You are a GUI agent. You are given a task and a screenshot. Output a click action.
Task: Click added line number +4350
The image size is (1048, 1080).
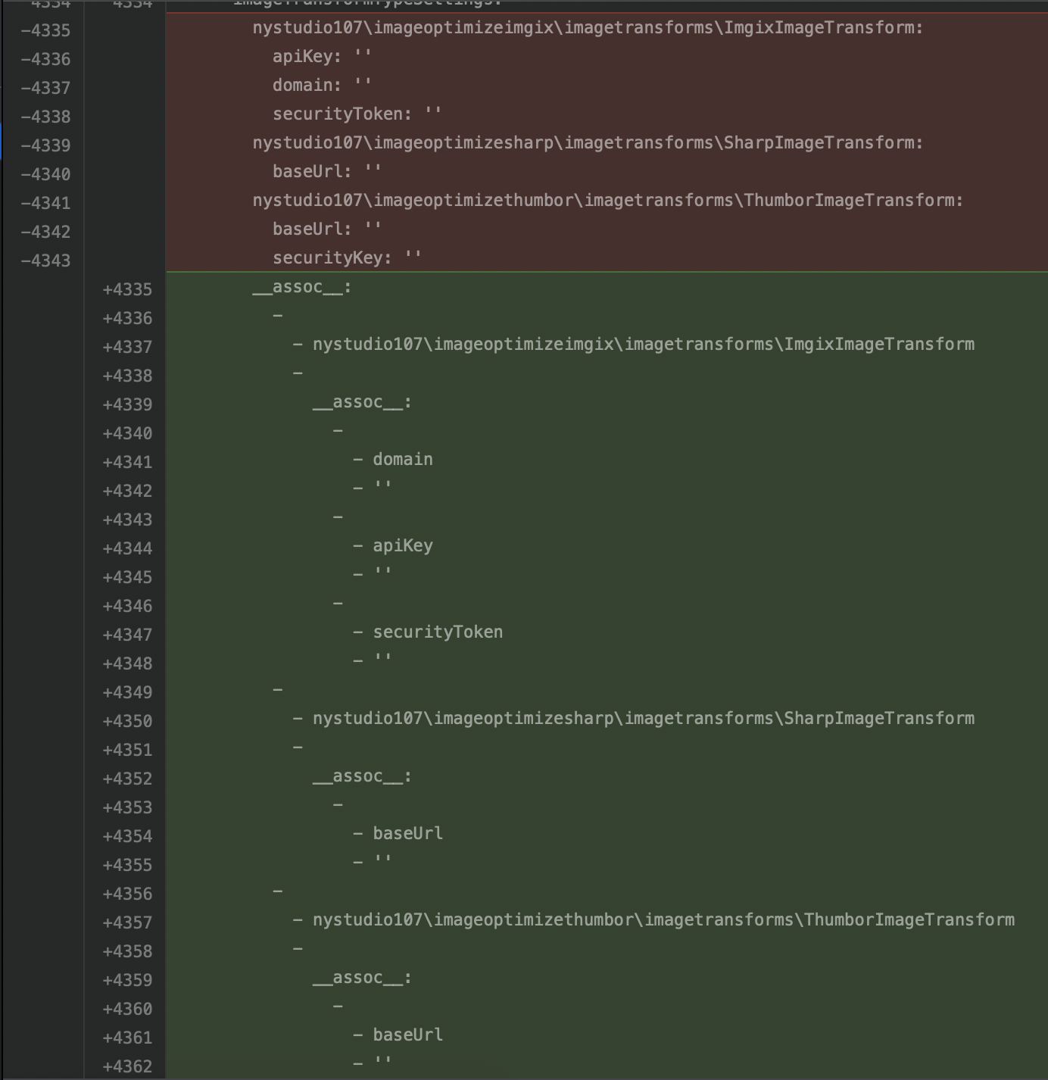[x=127, y=722]
